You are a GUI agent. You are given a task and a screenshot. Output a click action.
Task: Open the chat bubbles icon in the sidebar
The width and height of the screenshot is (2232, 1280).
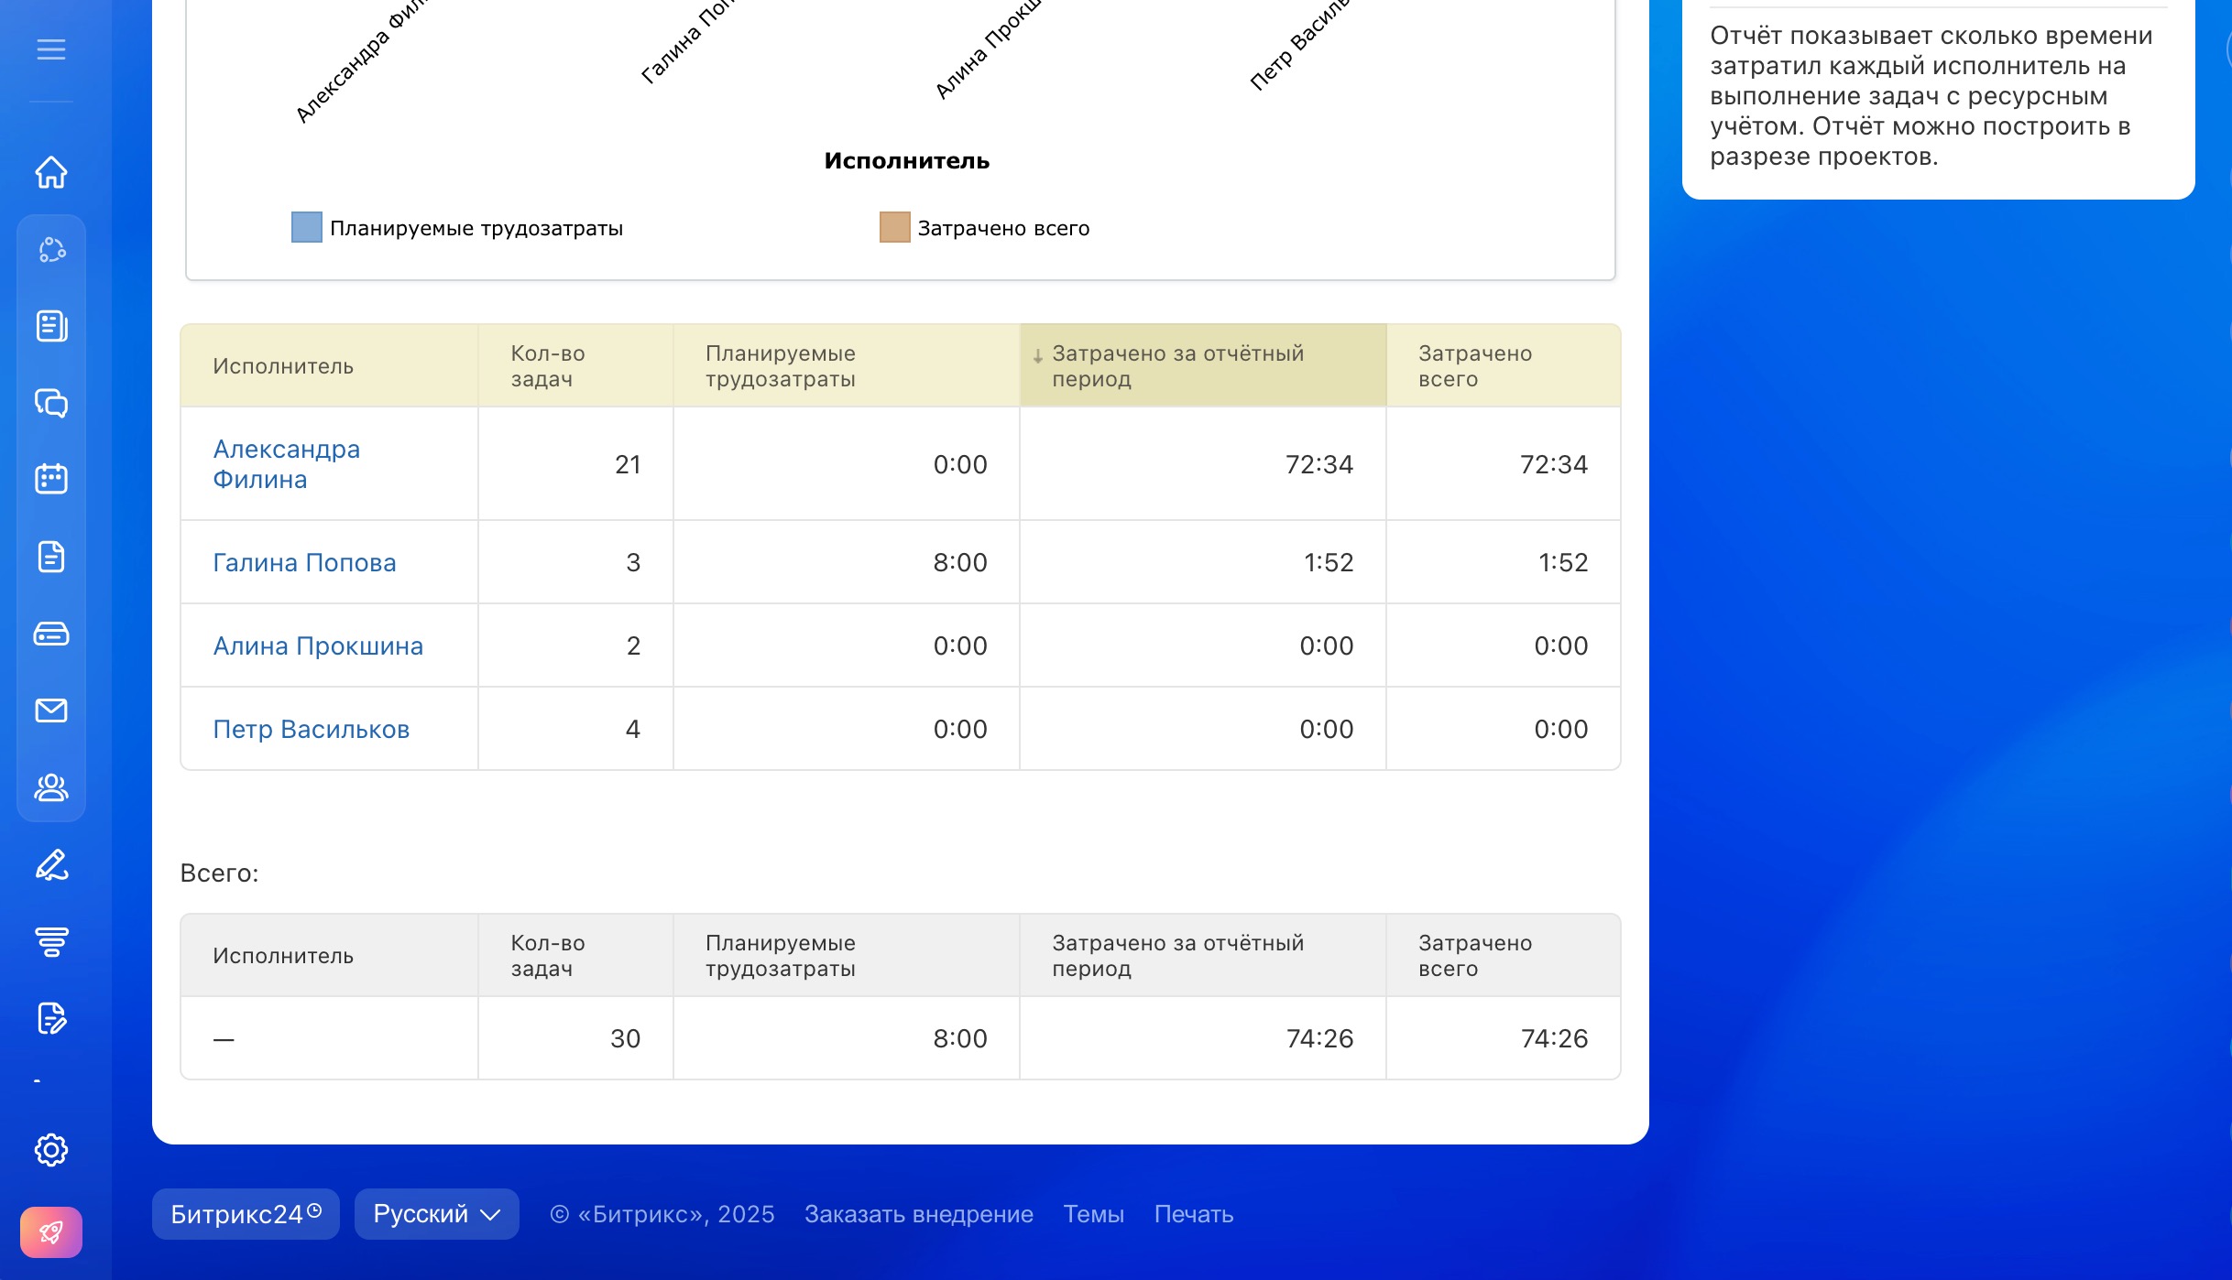51,403
